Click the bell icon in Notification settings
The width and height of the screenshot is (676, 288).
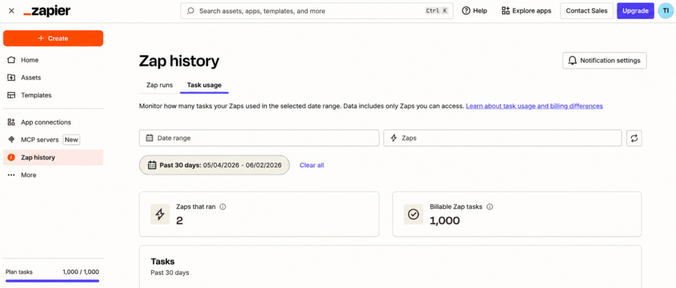(572, 61)
